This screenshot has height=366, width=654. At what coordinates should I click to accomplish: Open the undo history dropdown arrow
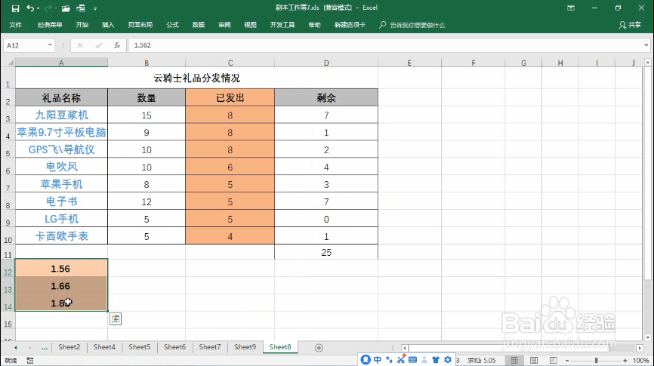38,8
